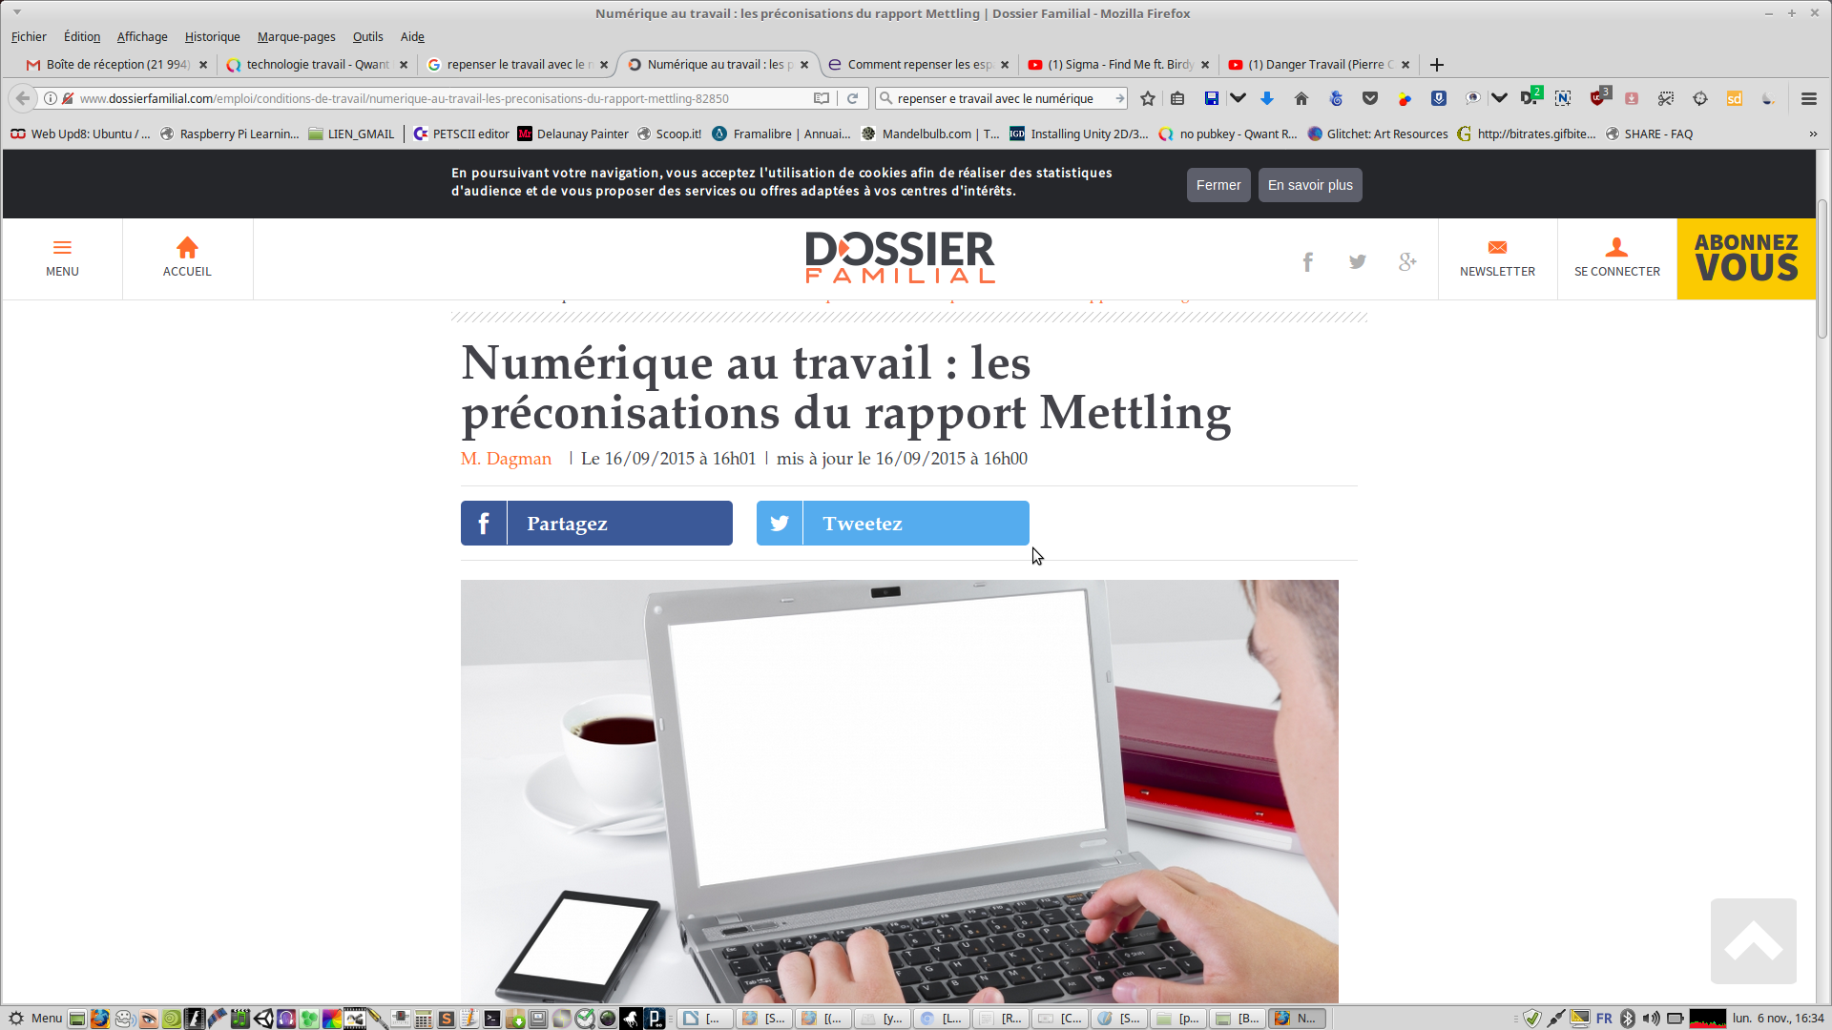Show more bookmarks with the chevron
1832x1030 pixels.
click(x=1813, y=134)
